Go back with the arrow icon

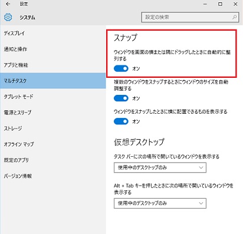(x=8, y=4)
